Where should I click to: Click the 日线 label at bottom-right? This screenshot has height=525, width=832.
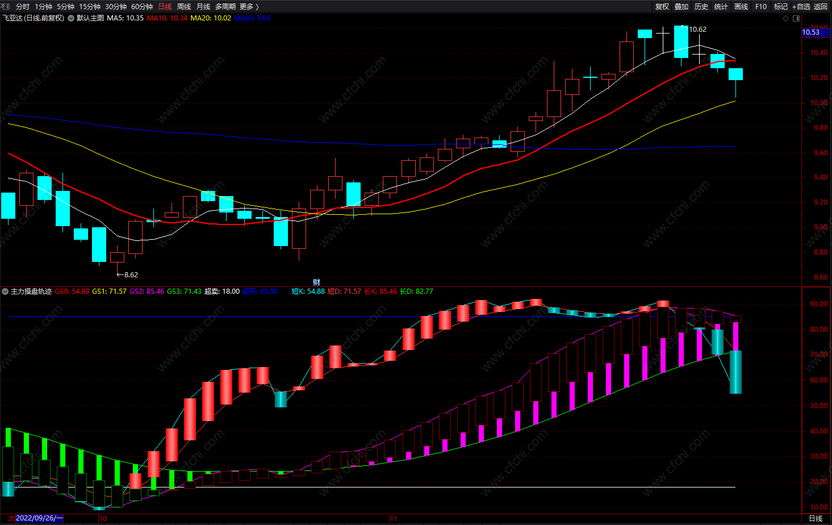point(815,518)
